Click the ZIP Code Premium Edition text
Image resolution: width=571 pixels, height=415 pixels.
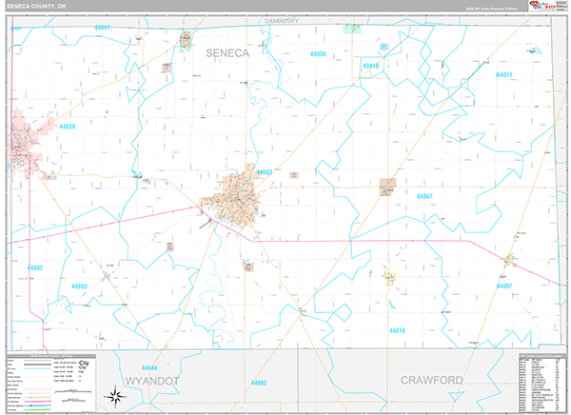(491, 9)
